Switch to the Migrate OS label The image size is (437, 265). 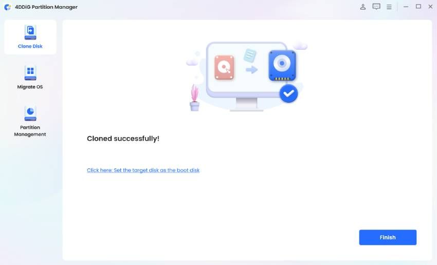coord(30,87)
